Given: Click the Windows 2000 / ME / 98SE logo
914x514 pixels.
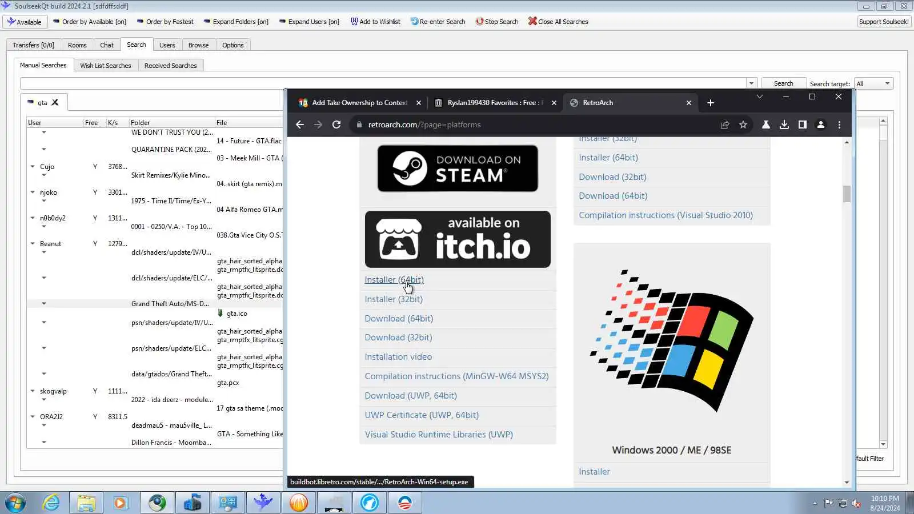Looking at the screenshot, I should pyautogui.click(x=672, y=341).
